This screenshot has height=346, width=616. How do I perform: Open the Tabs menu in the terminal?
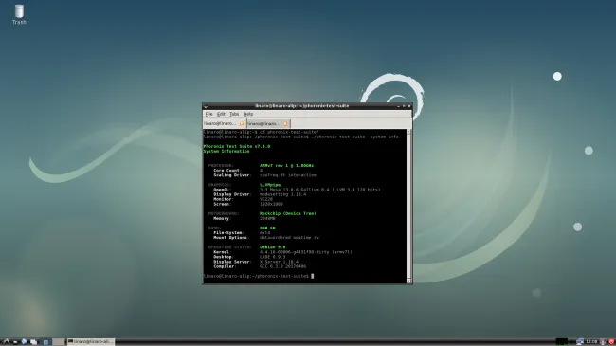pyautogui.click(x=234, y=114)
